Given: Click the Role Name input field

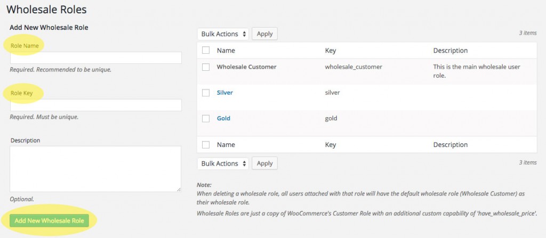Looking at the screenshot, I should pos(95,58).
